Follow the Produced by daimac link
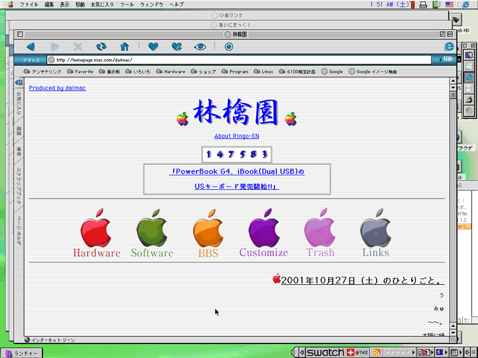478x358 pixels. point(57,88)
